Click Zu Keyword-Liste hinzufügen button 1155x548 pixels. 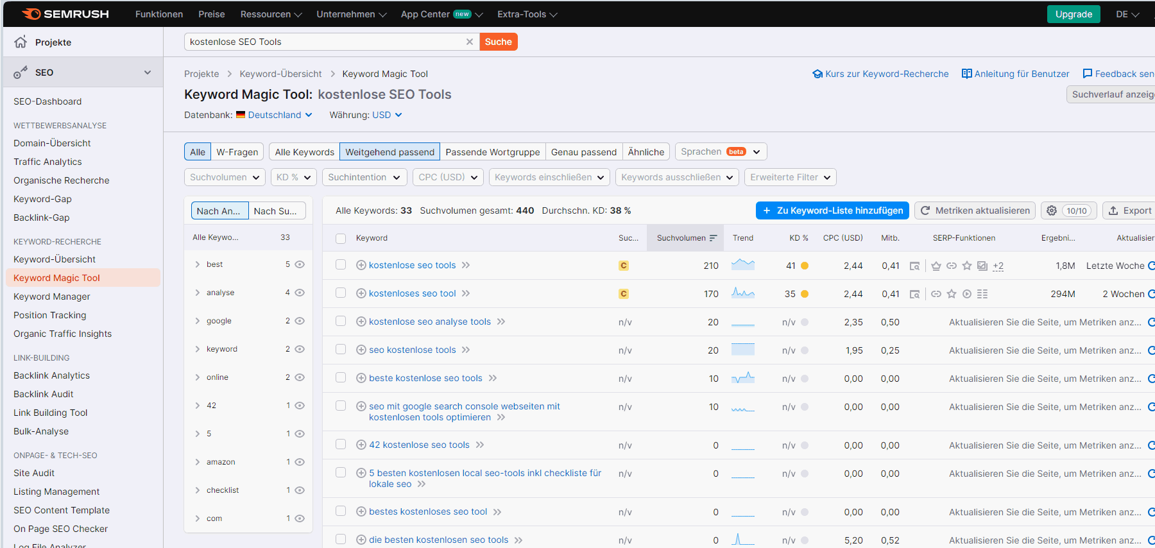pyautogui.click(x=832, y=210)
